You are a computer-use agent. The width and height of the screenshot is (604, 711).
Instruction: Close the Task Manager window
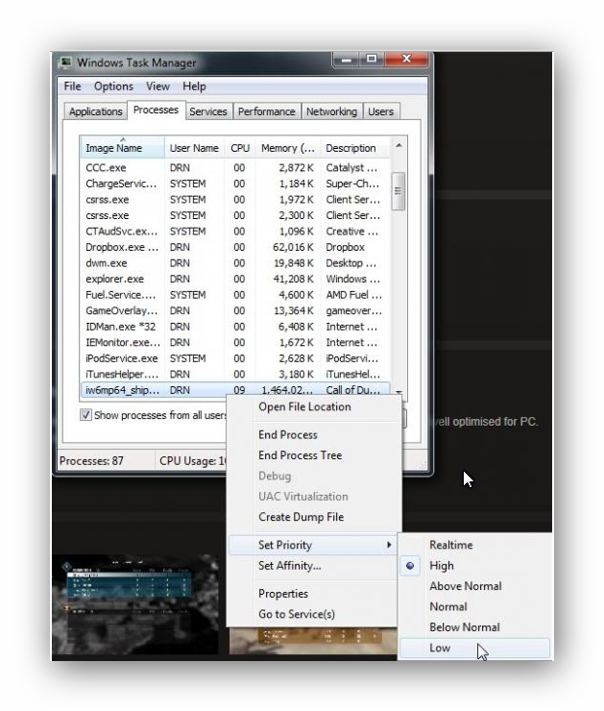click(x=406, y=60)
